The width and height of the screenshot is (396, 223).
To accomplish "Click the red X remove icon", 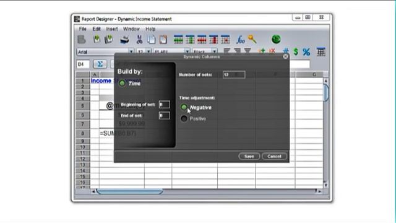I will (x=272, y=51).
